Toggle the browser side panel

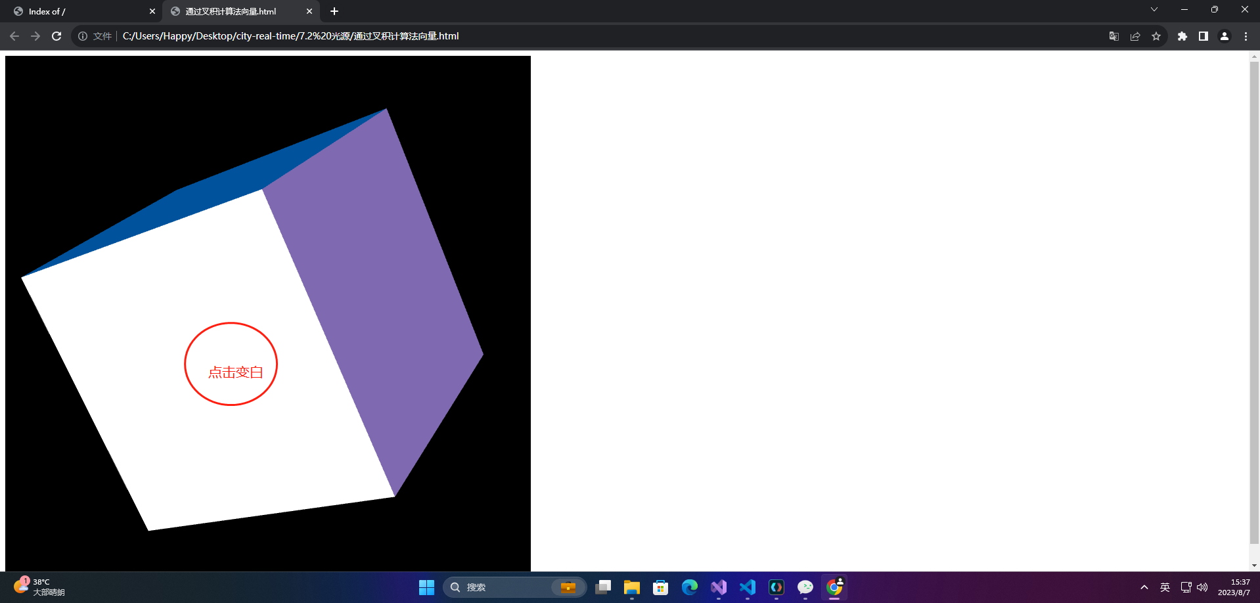(x=1203, y=36)
